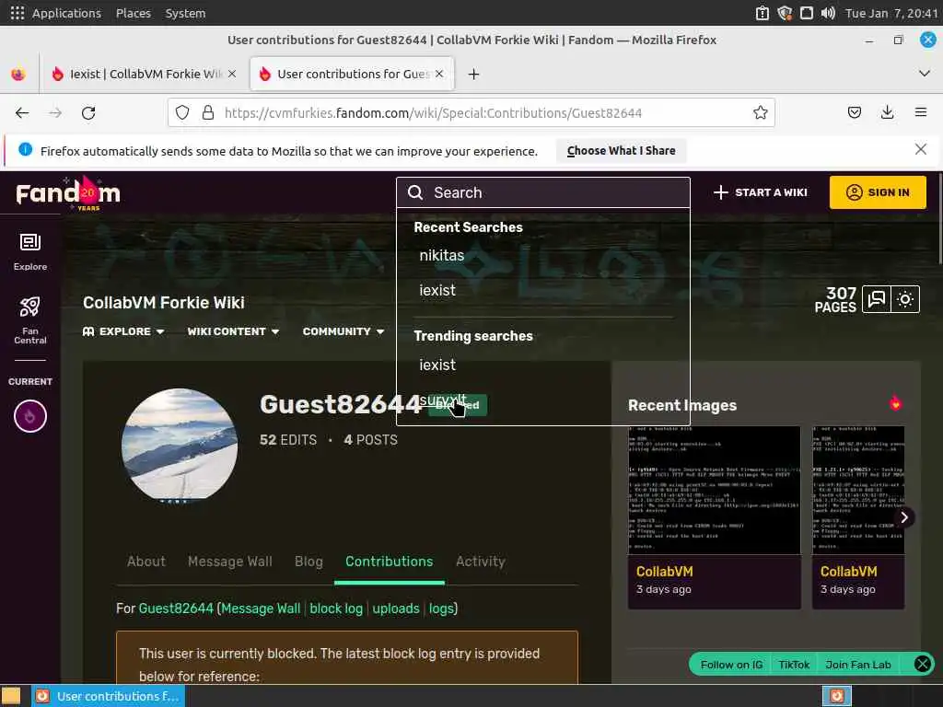Image resolution: width=943 pixels, height=707 pixels.
Task: Open a new browser tab with plus button
Action: 474,74
